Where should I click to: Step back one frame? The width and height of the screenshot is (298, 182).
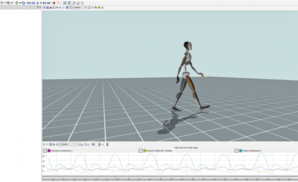(33, 3)
